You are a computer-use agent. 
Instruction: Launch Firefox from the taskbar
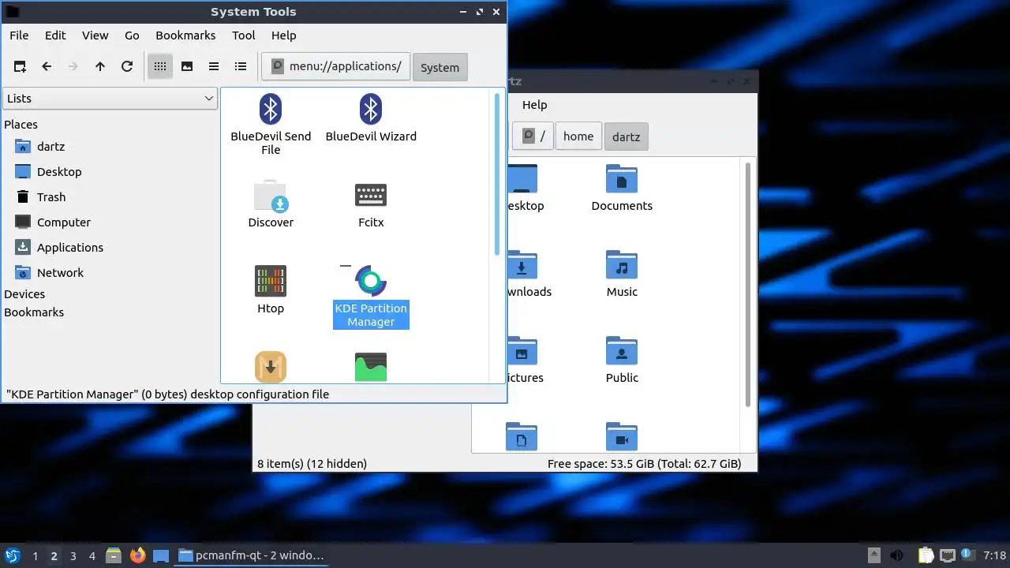137,555
